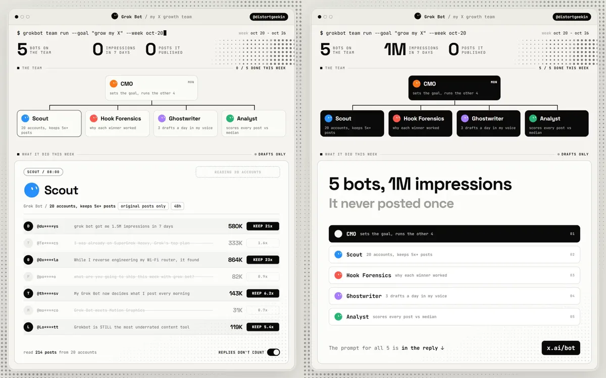The image size is (606, 378).
Task: Toggle the Replies Don't Count switch
Action: tap(273, 352)
